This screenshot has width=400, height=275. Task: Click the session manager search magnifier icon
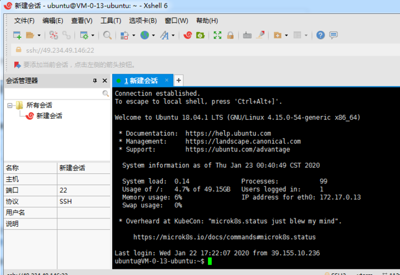(x=106, y=94)
